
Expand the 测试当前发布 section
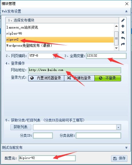click(126, 147)
